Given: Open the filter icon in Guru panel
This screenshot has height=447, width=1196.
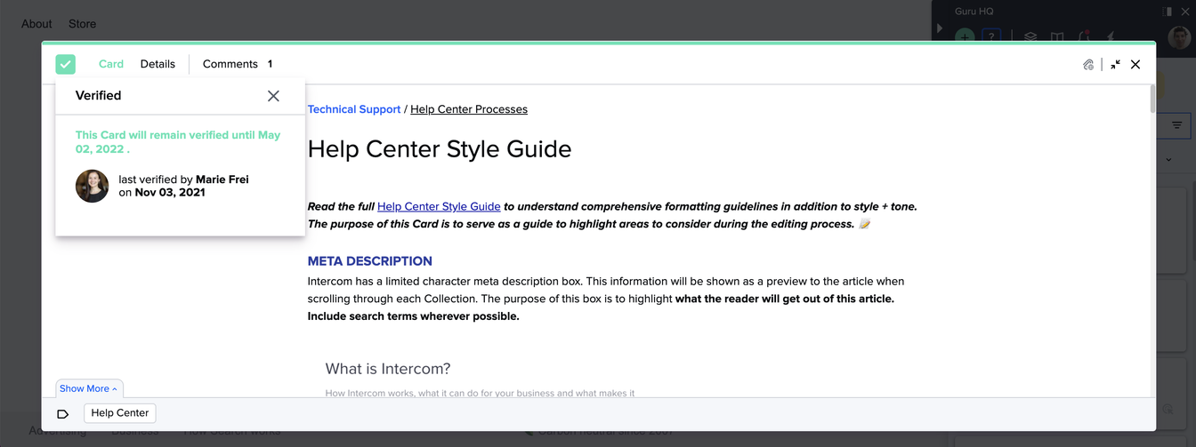Looking at the screenshot, I should pyautogui.click(x=1176, y=125).
